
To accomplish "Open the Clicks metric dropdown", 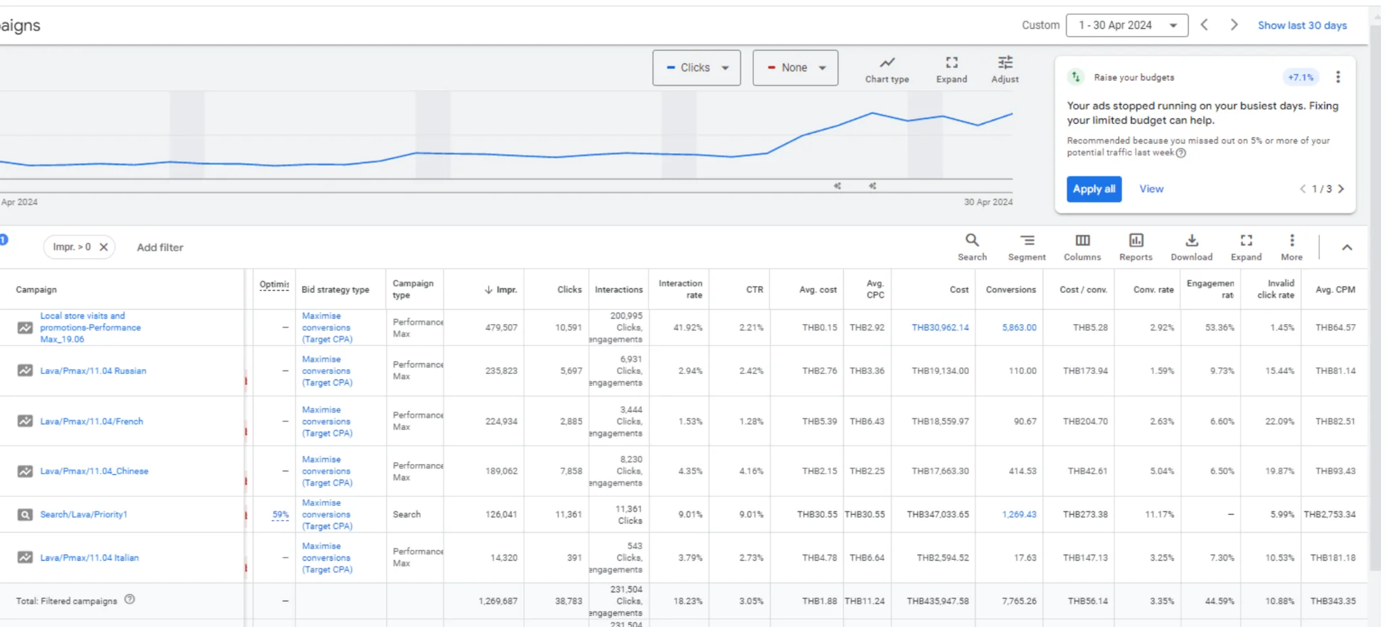I will pos(697,68).
